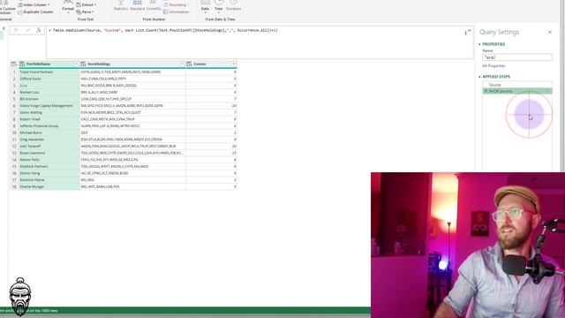Viewport: 565px width, 318px height.
Task: Select the NoOfColumns applied step
Action: pos(517,91)
